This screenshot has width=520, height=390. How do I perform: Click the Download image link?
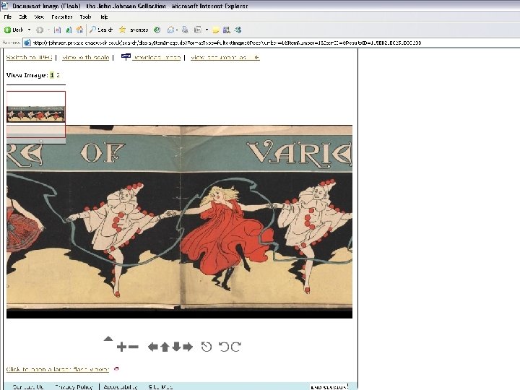[x=157, y=57]
